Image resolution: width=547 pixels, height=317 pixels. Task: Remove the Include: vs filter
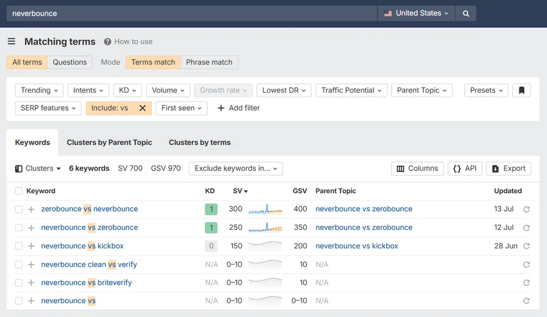pyautogui.click(x=142, y=108)
